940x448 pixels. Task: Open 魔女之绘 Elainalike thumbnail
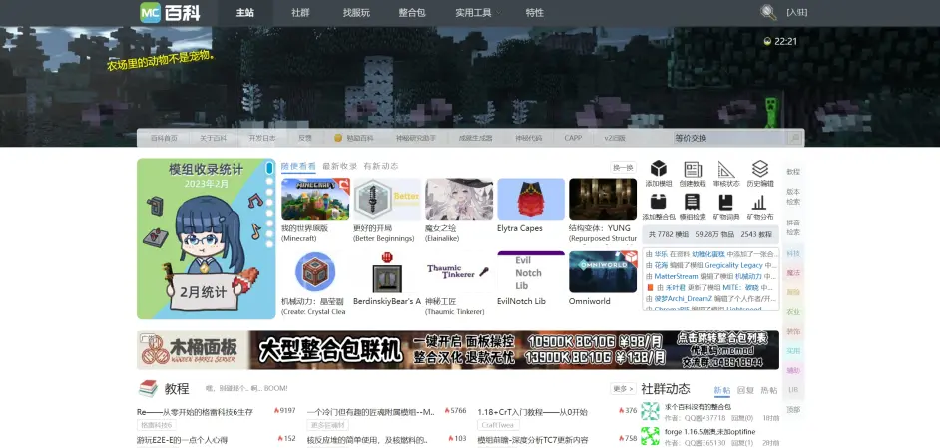click(459, 200)
